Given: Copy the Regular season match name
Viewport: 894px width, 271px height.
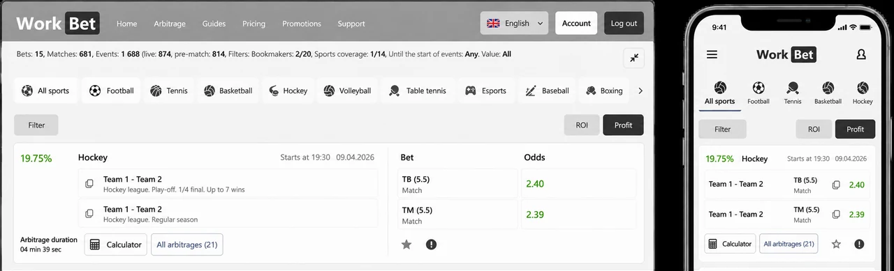Looking at the screenshot, I should tap(89, 214).
